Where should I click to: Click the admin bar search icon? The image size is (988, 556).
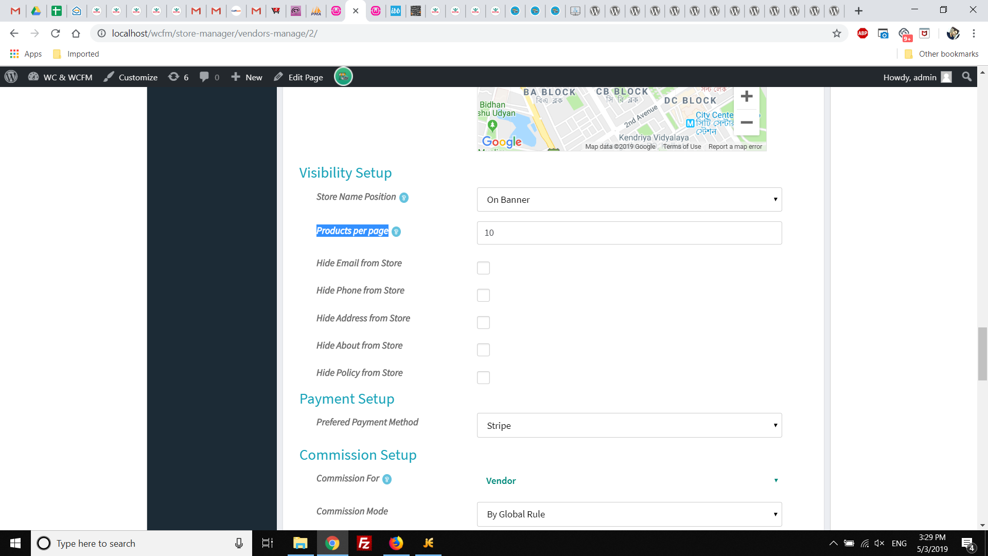click(967, 77)
